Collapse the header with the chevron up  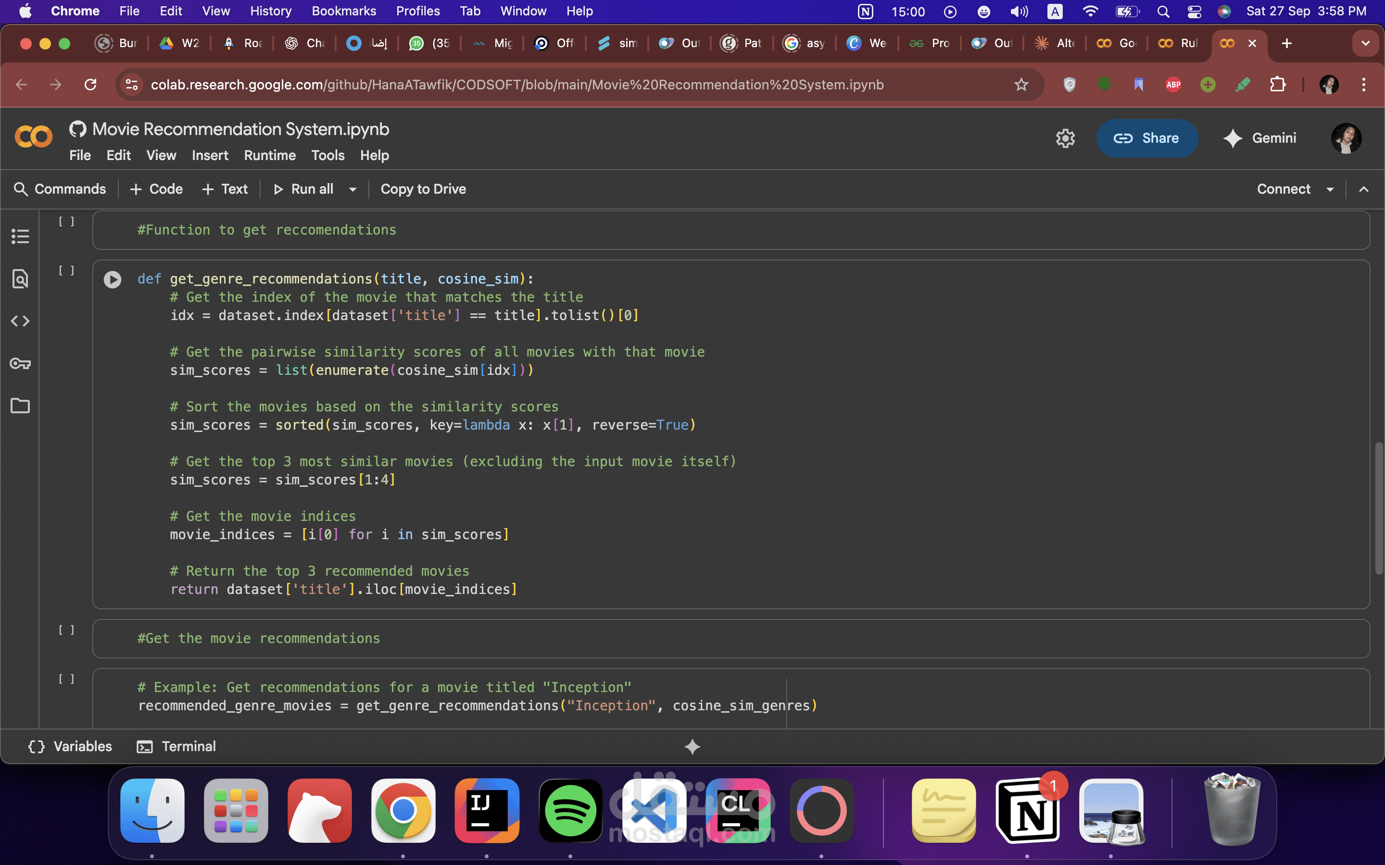tap(1364, 189)
